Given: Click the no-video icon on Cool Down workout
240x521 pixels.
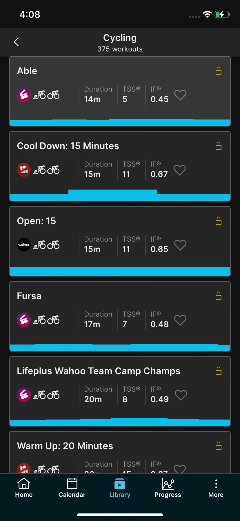Looking at the screenshot, I should point(24,170).
